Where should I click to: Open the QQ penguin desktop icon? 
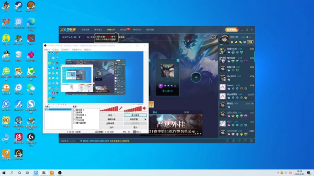[6, 56]
